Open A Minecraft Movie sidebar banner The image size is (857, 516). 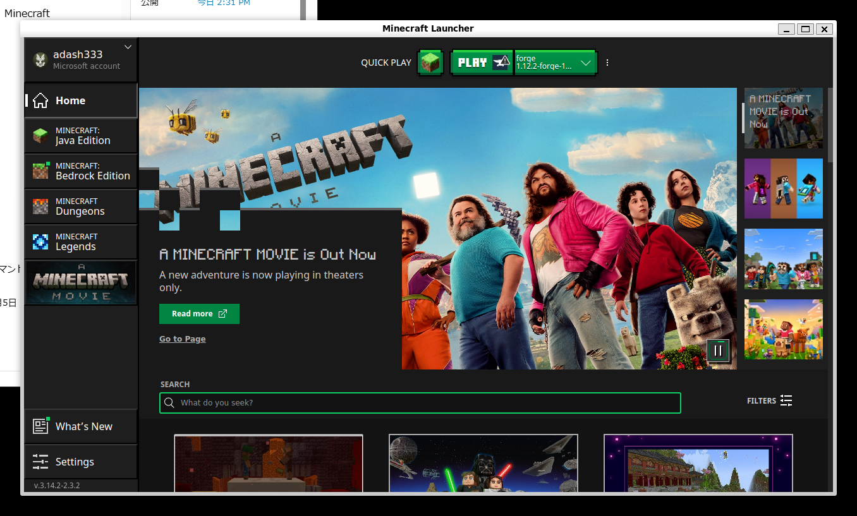[81, 283]
